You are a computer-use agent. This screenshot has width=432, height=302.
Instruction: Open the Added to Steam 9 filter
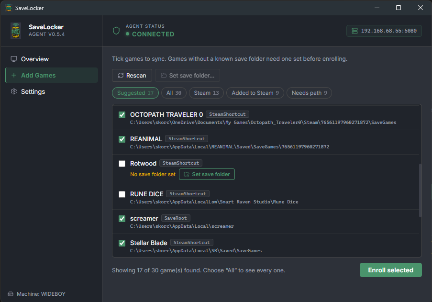(x=255, y=93)
